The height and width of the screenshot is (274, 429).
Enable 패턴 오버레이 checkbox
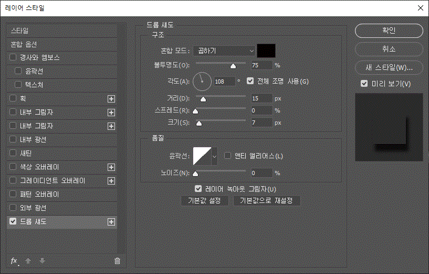(x=13, y=194)
